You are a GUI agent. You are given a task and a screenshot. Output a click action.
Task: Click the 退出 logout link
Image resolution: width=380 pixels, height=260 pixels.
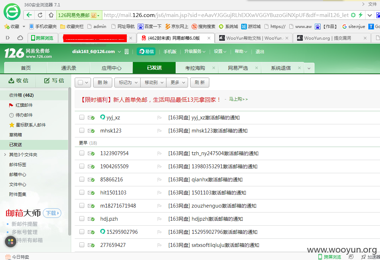(x=260, y=51)
